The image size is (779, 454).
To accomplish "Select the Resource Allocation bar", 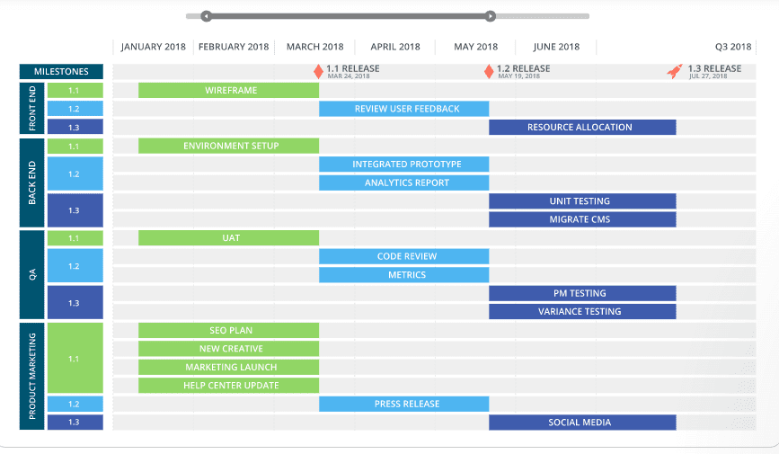I will (582, 128).
